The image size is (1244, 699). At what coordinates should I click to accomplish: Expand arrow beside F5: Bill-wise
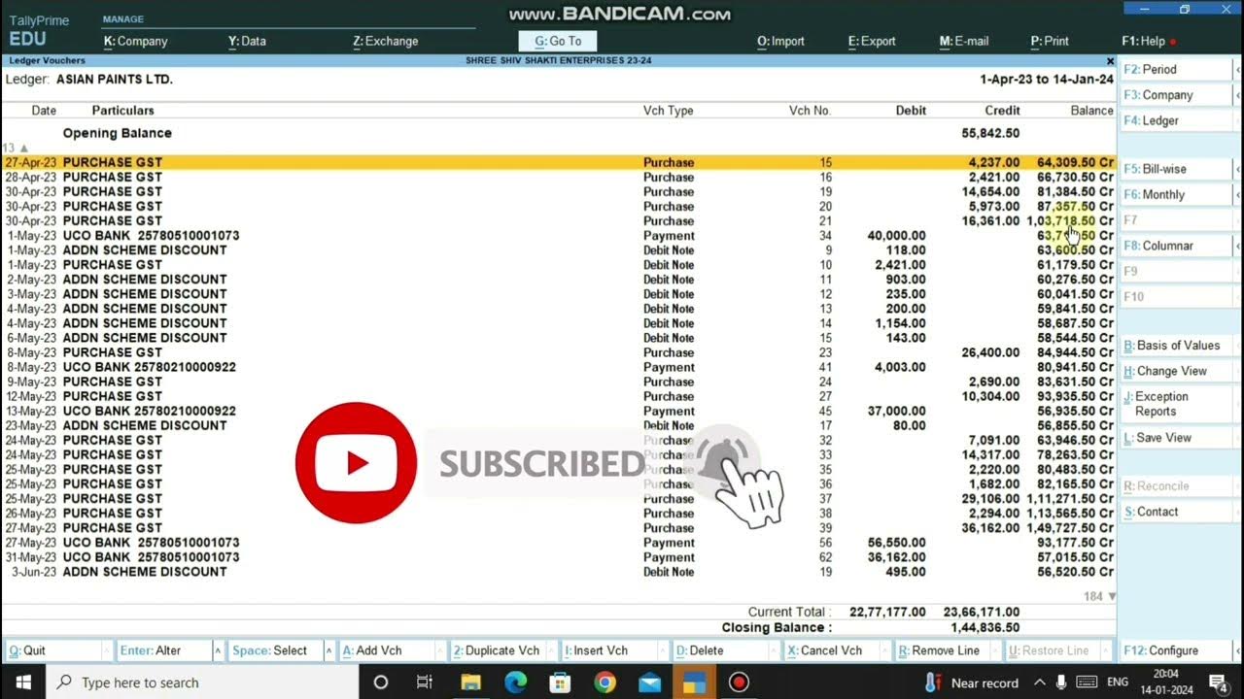[1237, 169]
